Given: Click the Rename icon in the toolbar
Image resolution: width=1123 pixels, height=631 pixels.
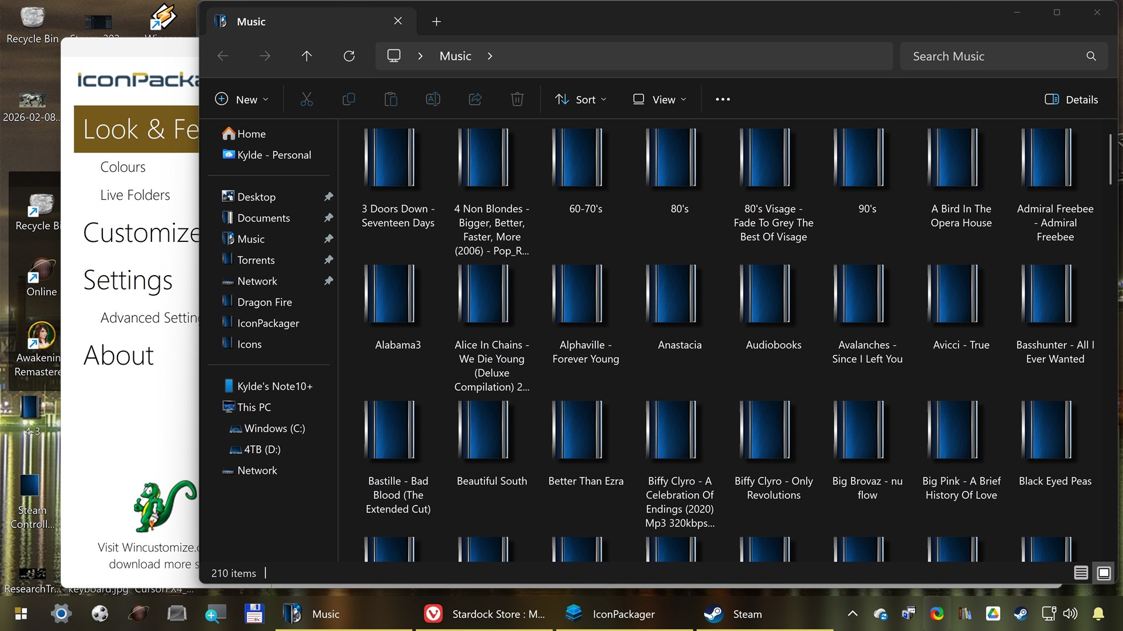Looking at the screenshot, I should 433,99.
